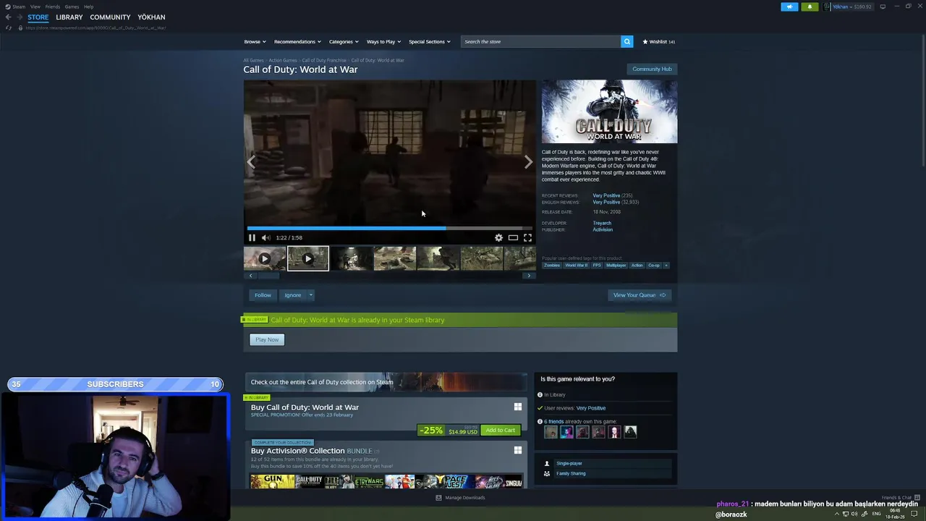Open Treyarch developer link

pyautogui.click(x=602, y=223)
